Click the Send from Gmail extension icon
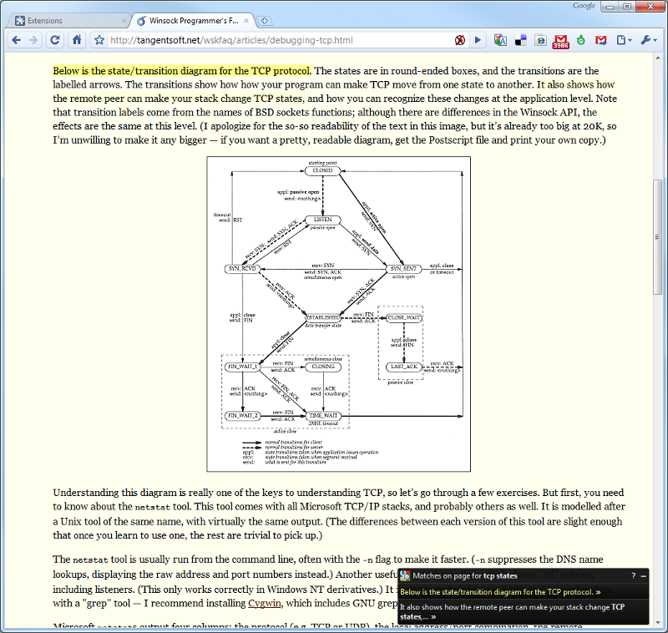Screen dimensions: 668x633 (600, 40)
